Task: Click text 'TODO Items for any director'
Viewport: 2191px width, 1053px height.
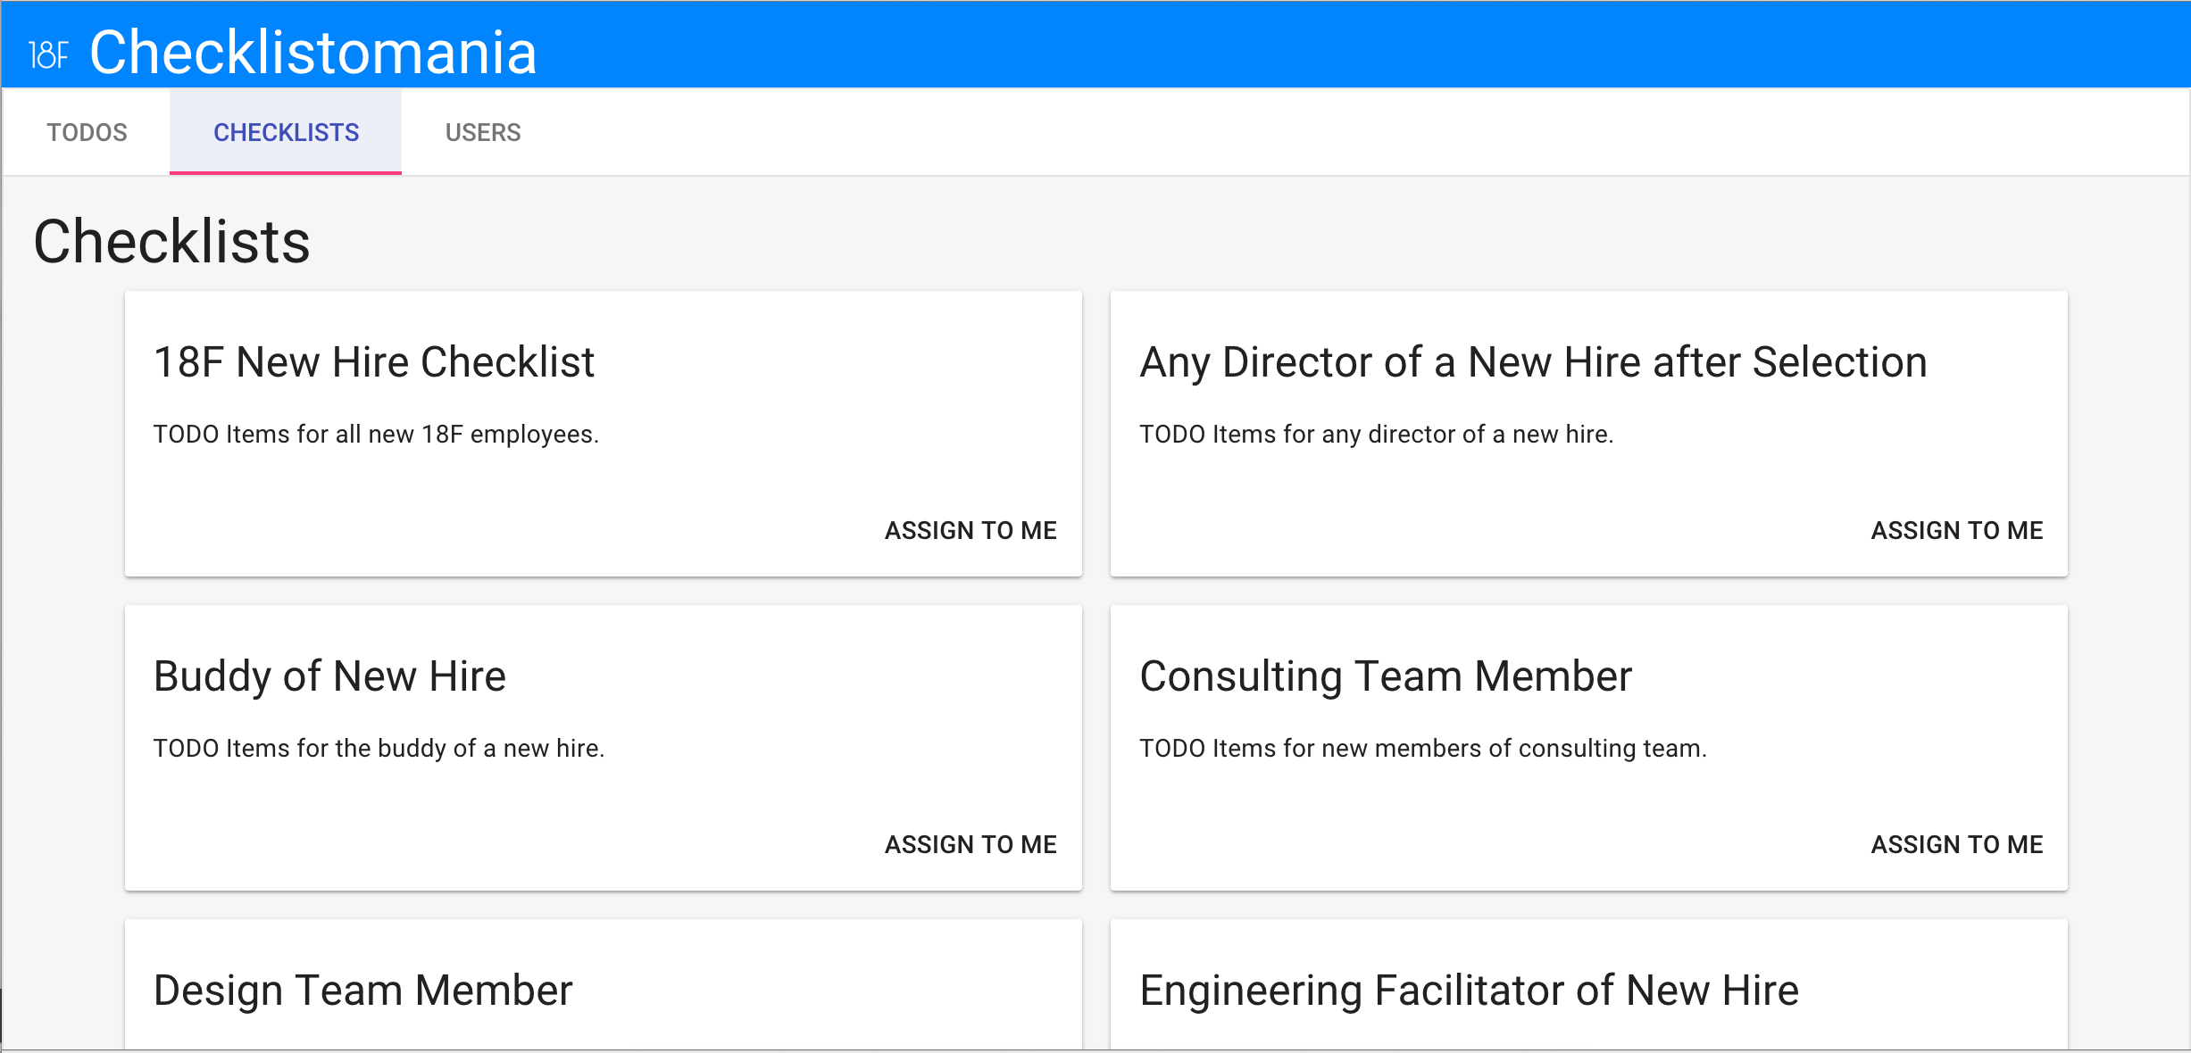Action: 1376,435
